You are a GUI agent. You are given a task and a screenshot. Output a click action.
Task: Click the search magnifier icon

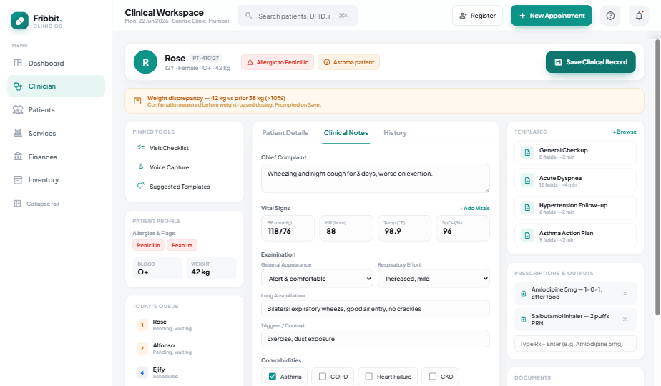249,16
